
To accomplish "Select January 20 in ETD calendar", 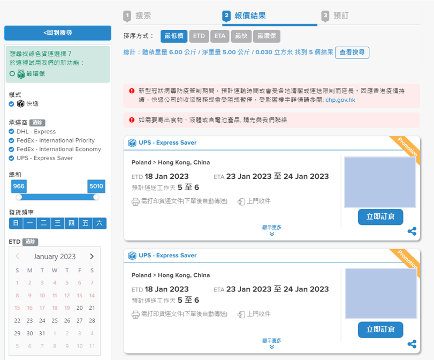I will point(79,308).
